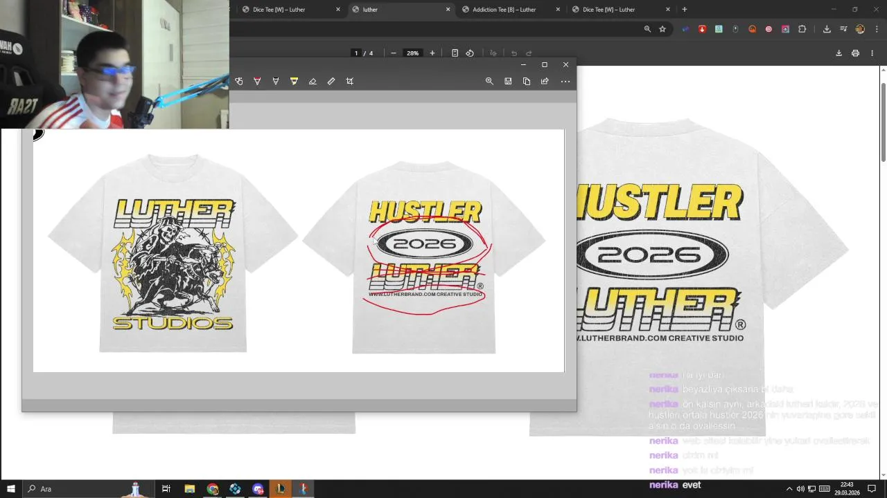Select the pencil tool in Snip & Sketch
887x498 pixels.
coord(276,81)
